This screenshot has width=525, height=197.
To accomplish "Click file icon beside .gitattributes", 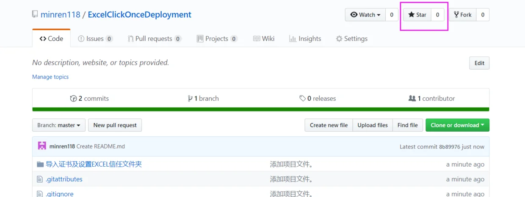I will pyautogui.click(x=40, y=179).
